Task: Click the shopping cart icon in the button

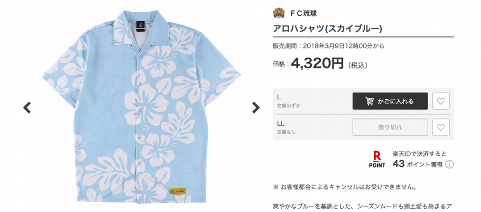Action: pos(369,101)
